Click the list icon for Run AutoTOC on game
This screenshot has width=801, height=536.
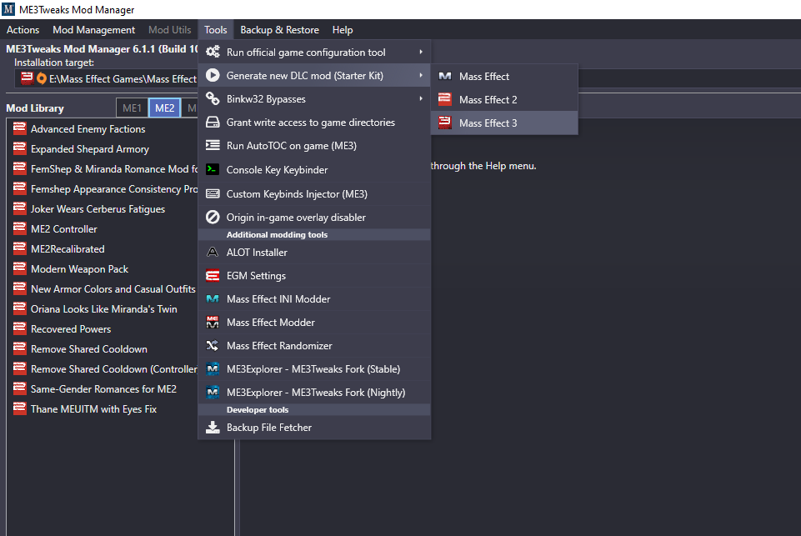click(x=213, y=146)
